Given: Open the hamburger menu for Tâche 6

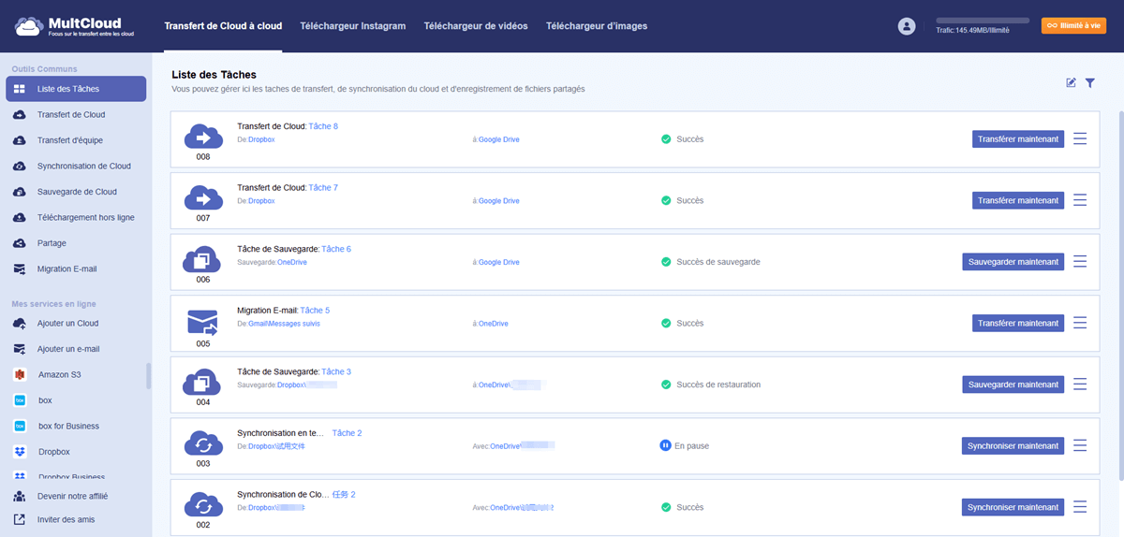Looking at the screenshot, I should tap(1080, 262).
